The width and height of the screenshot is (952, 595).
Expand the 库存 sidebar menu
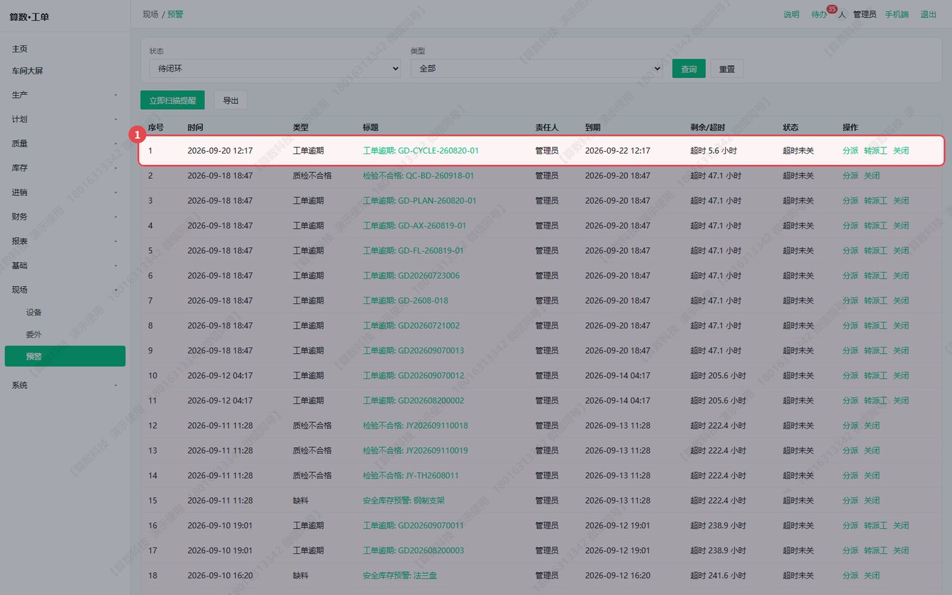click(65, 168)
